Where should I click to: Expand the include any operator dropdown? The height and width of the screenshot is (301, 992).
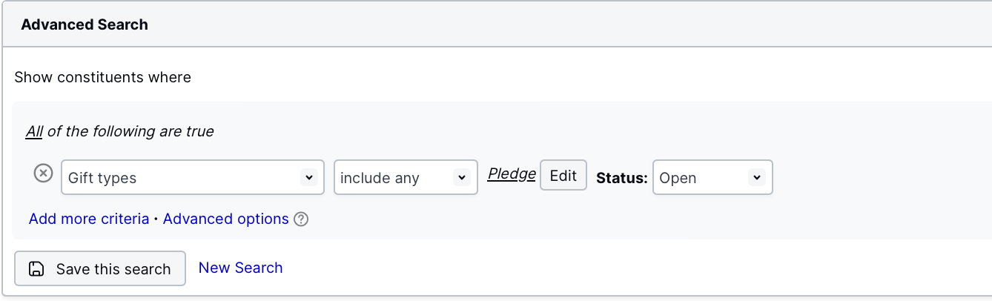pos(406,177)
